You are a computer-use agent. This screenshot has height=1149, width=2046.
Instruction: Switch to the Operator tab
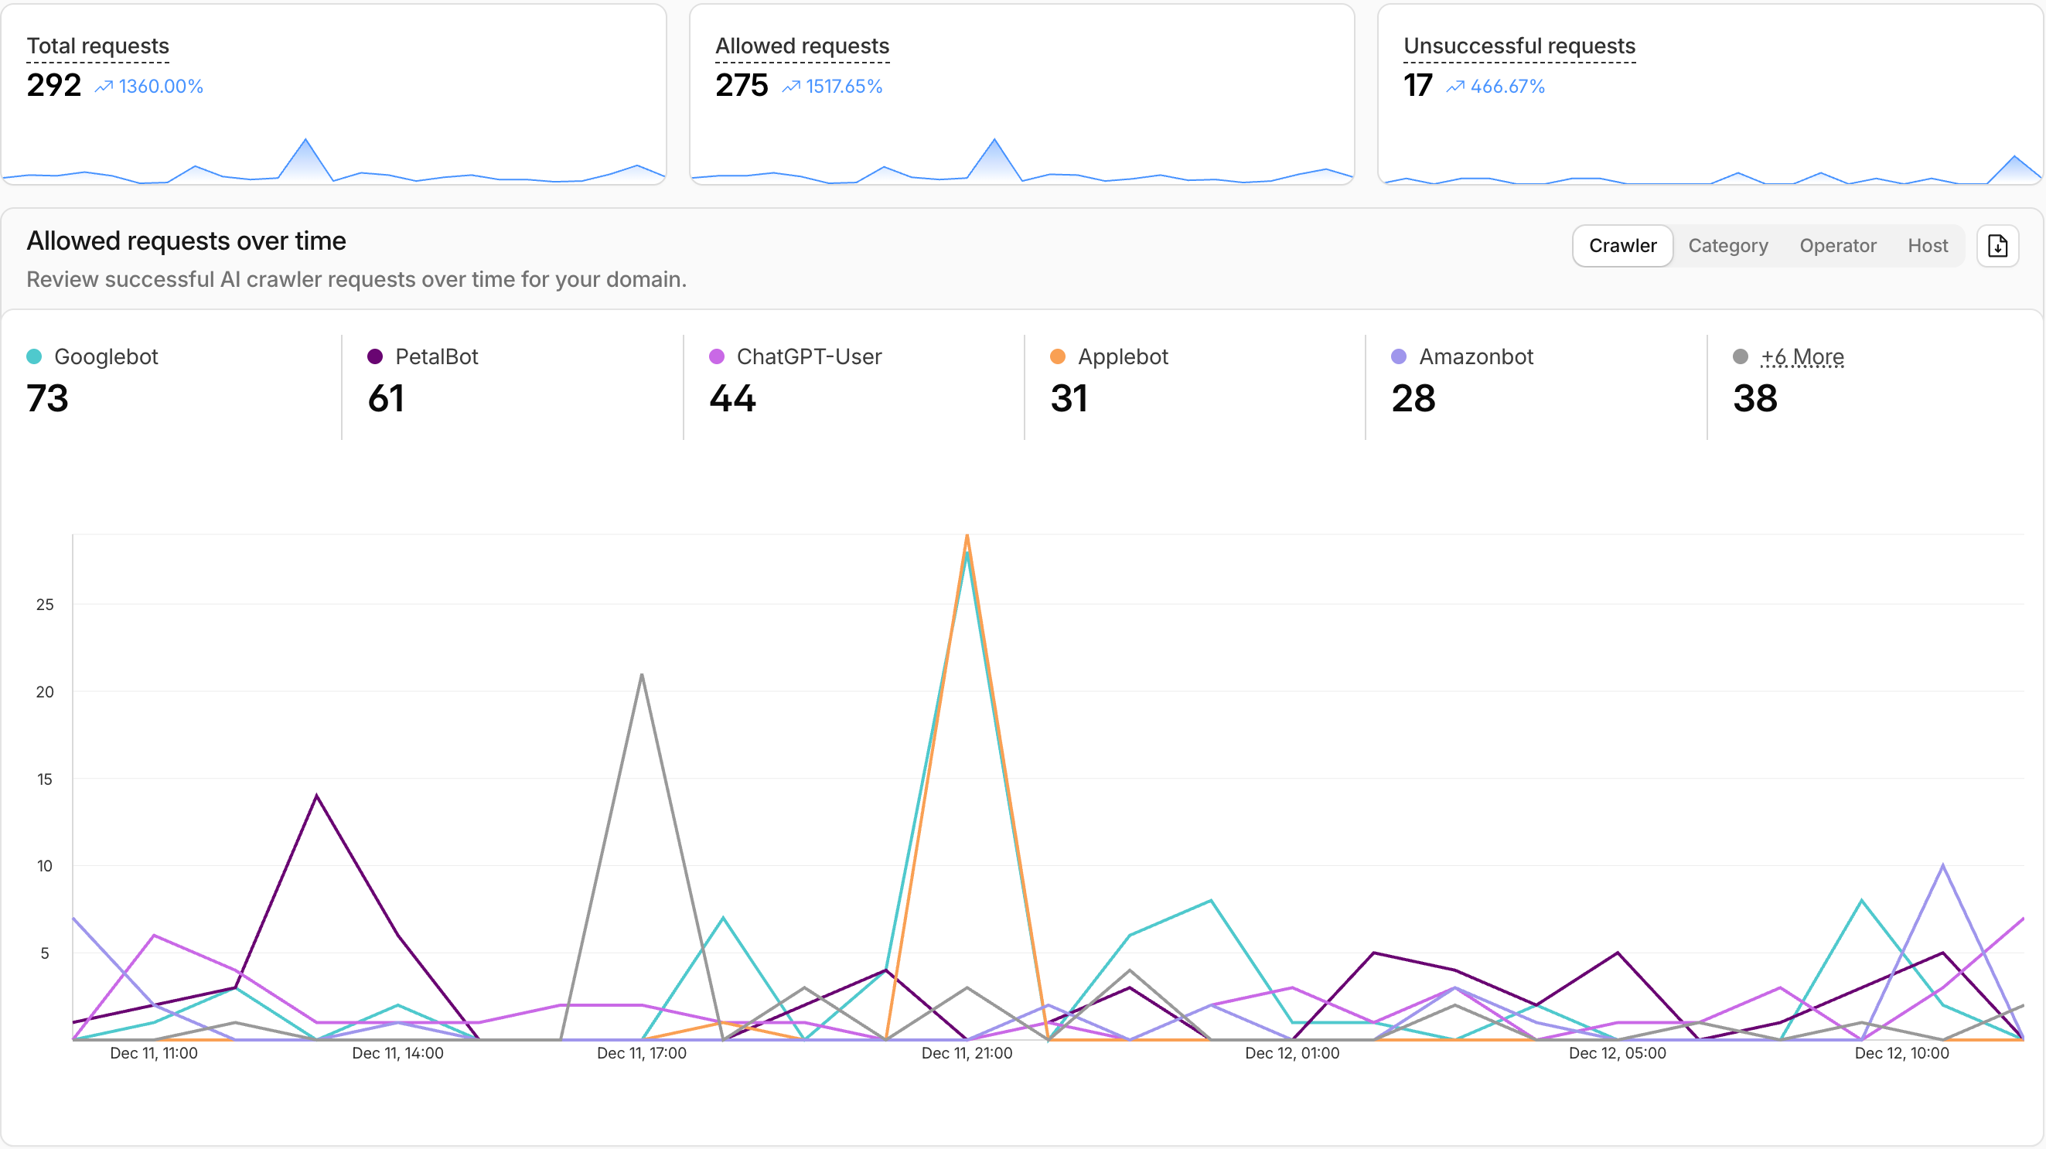1838,245
